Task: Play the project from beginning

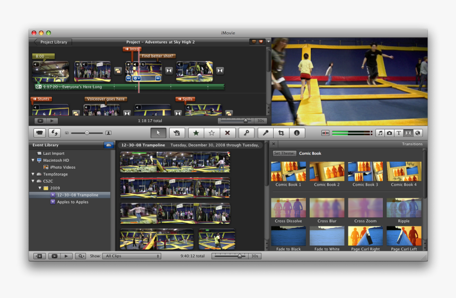Action: click(52, 121)
